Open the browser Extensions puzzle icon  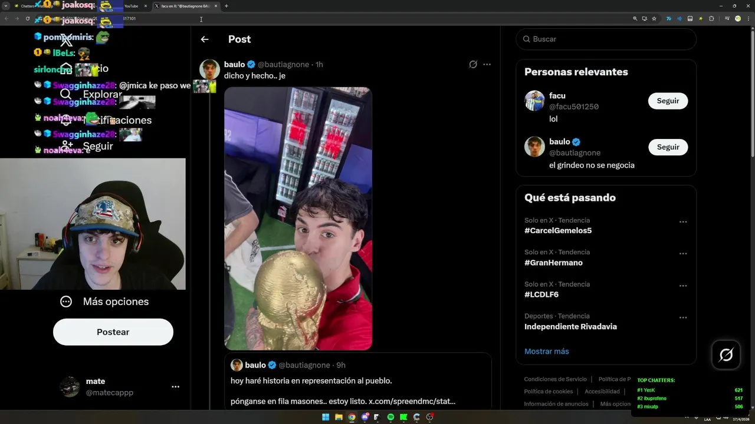coord(711,19)
